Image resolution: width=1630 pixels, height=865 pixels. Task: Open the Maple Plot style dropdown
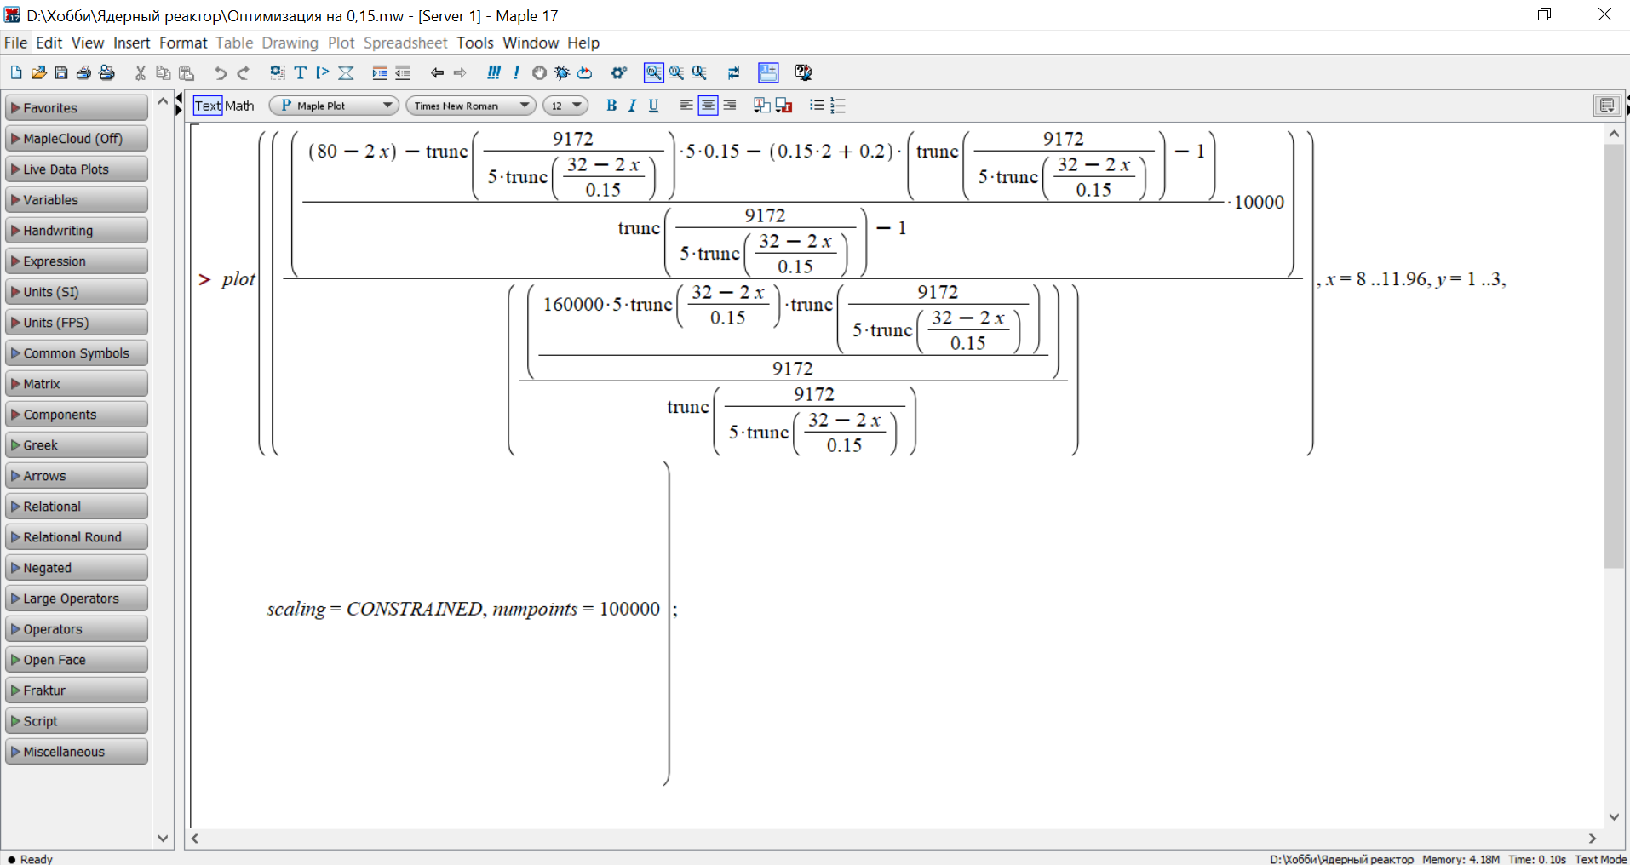point(335,106)
